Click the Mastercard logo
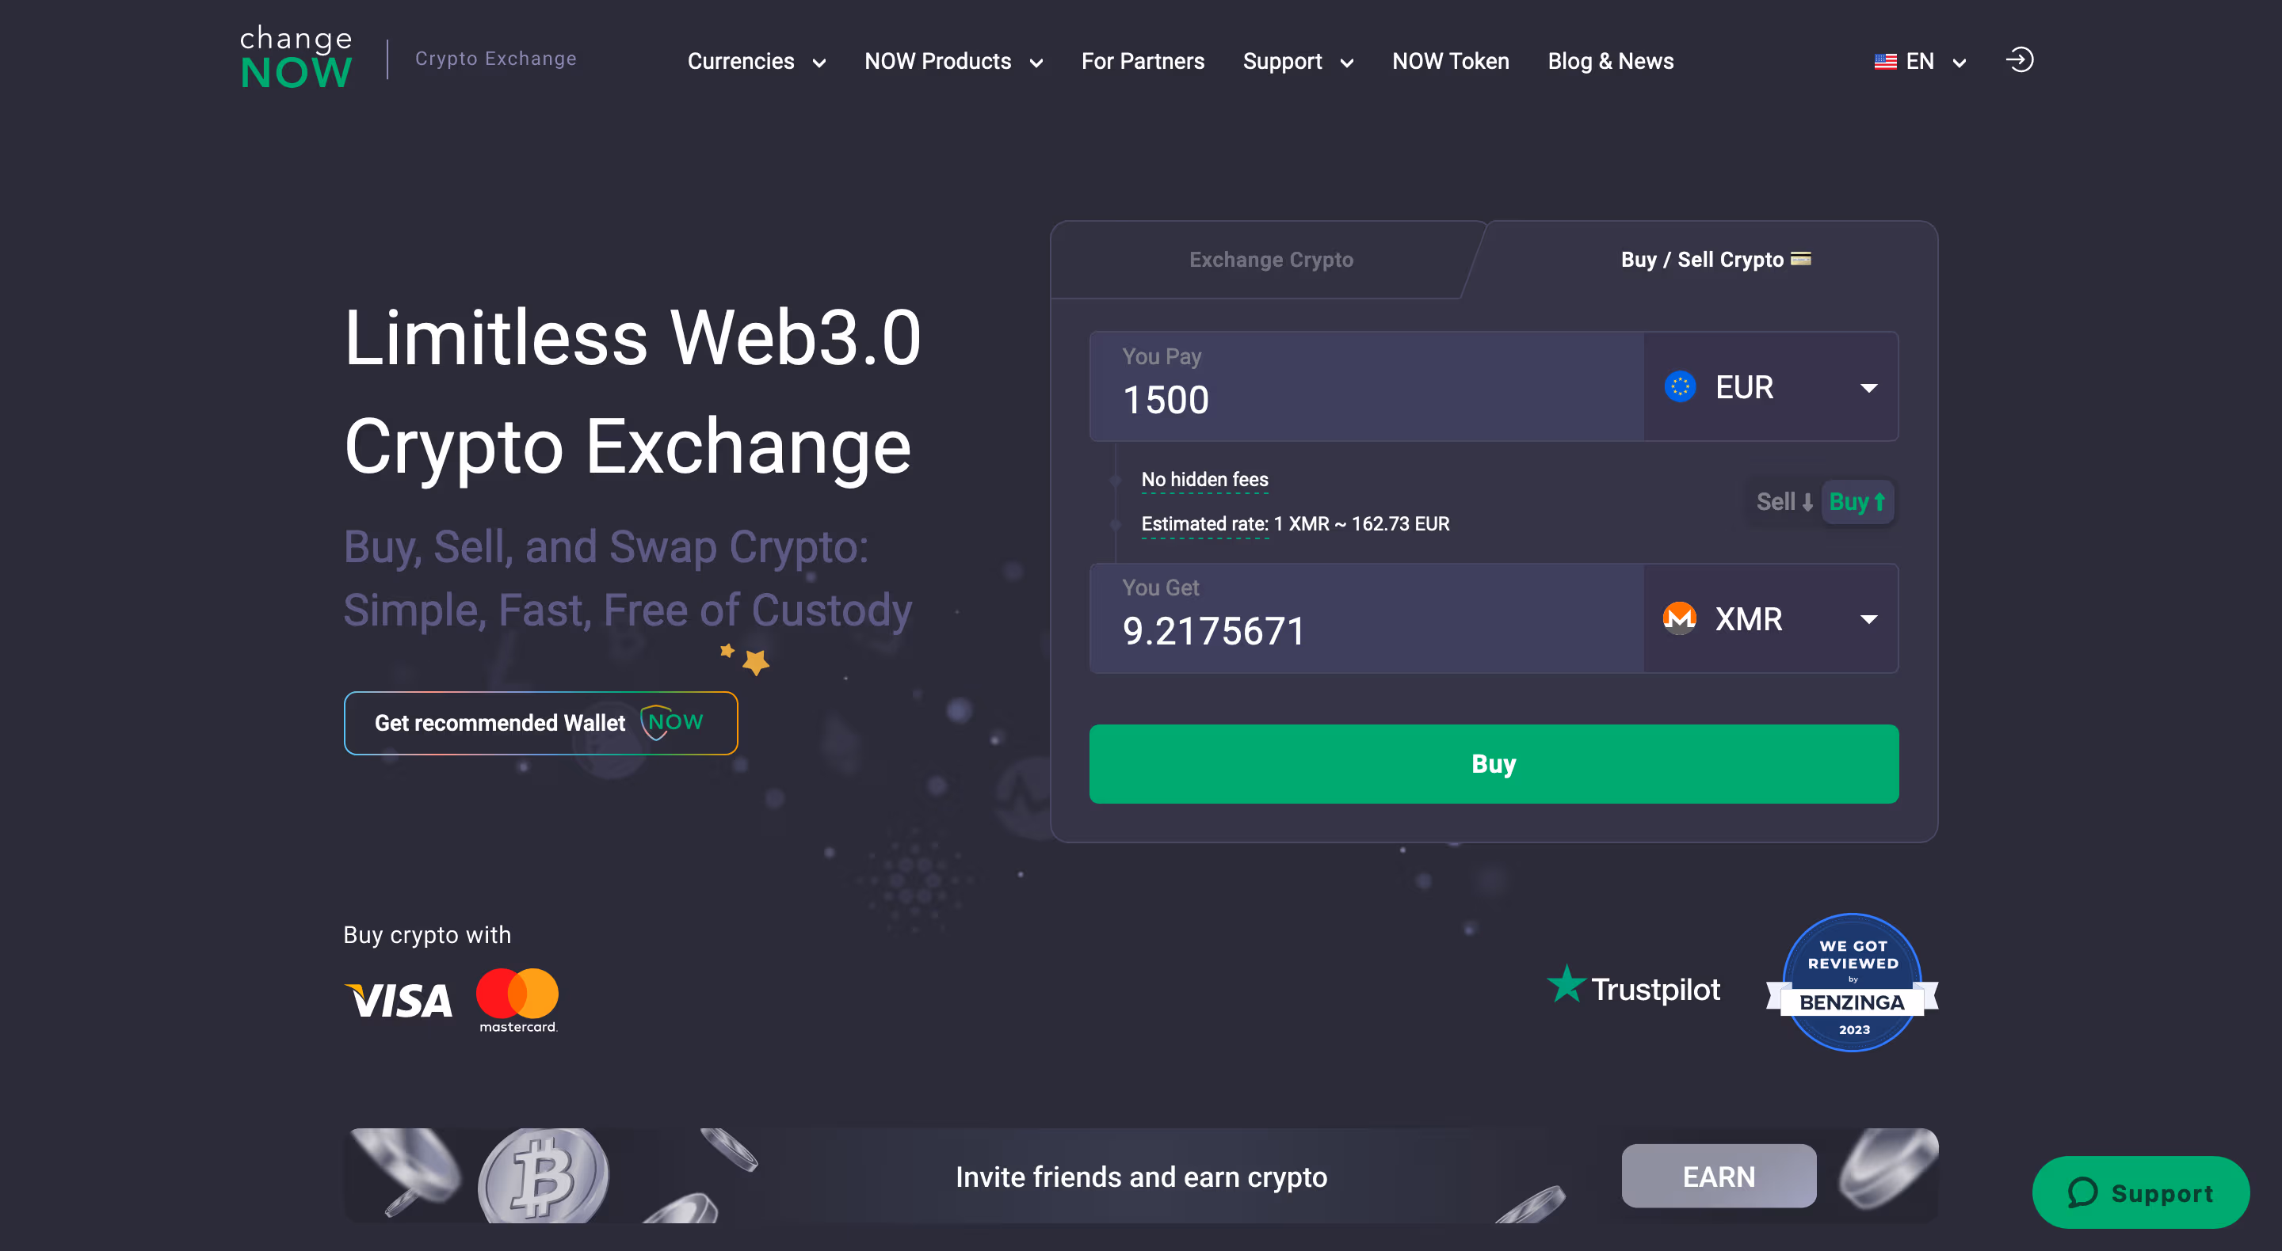 [x=517, y=1001]
